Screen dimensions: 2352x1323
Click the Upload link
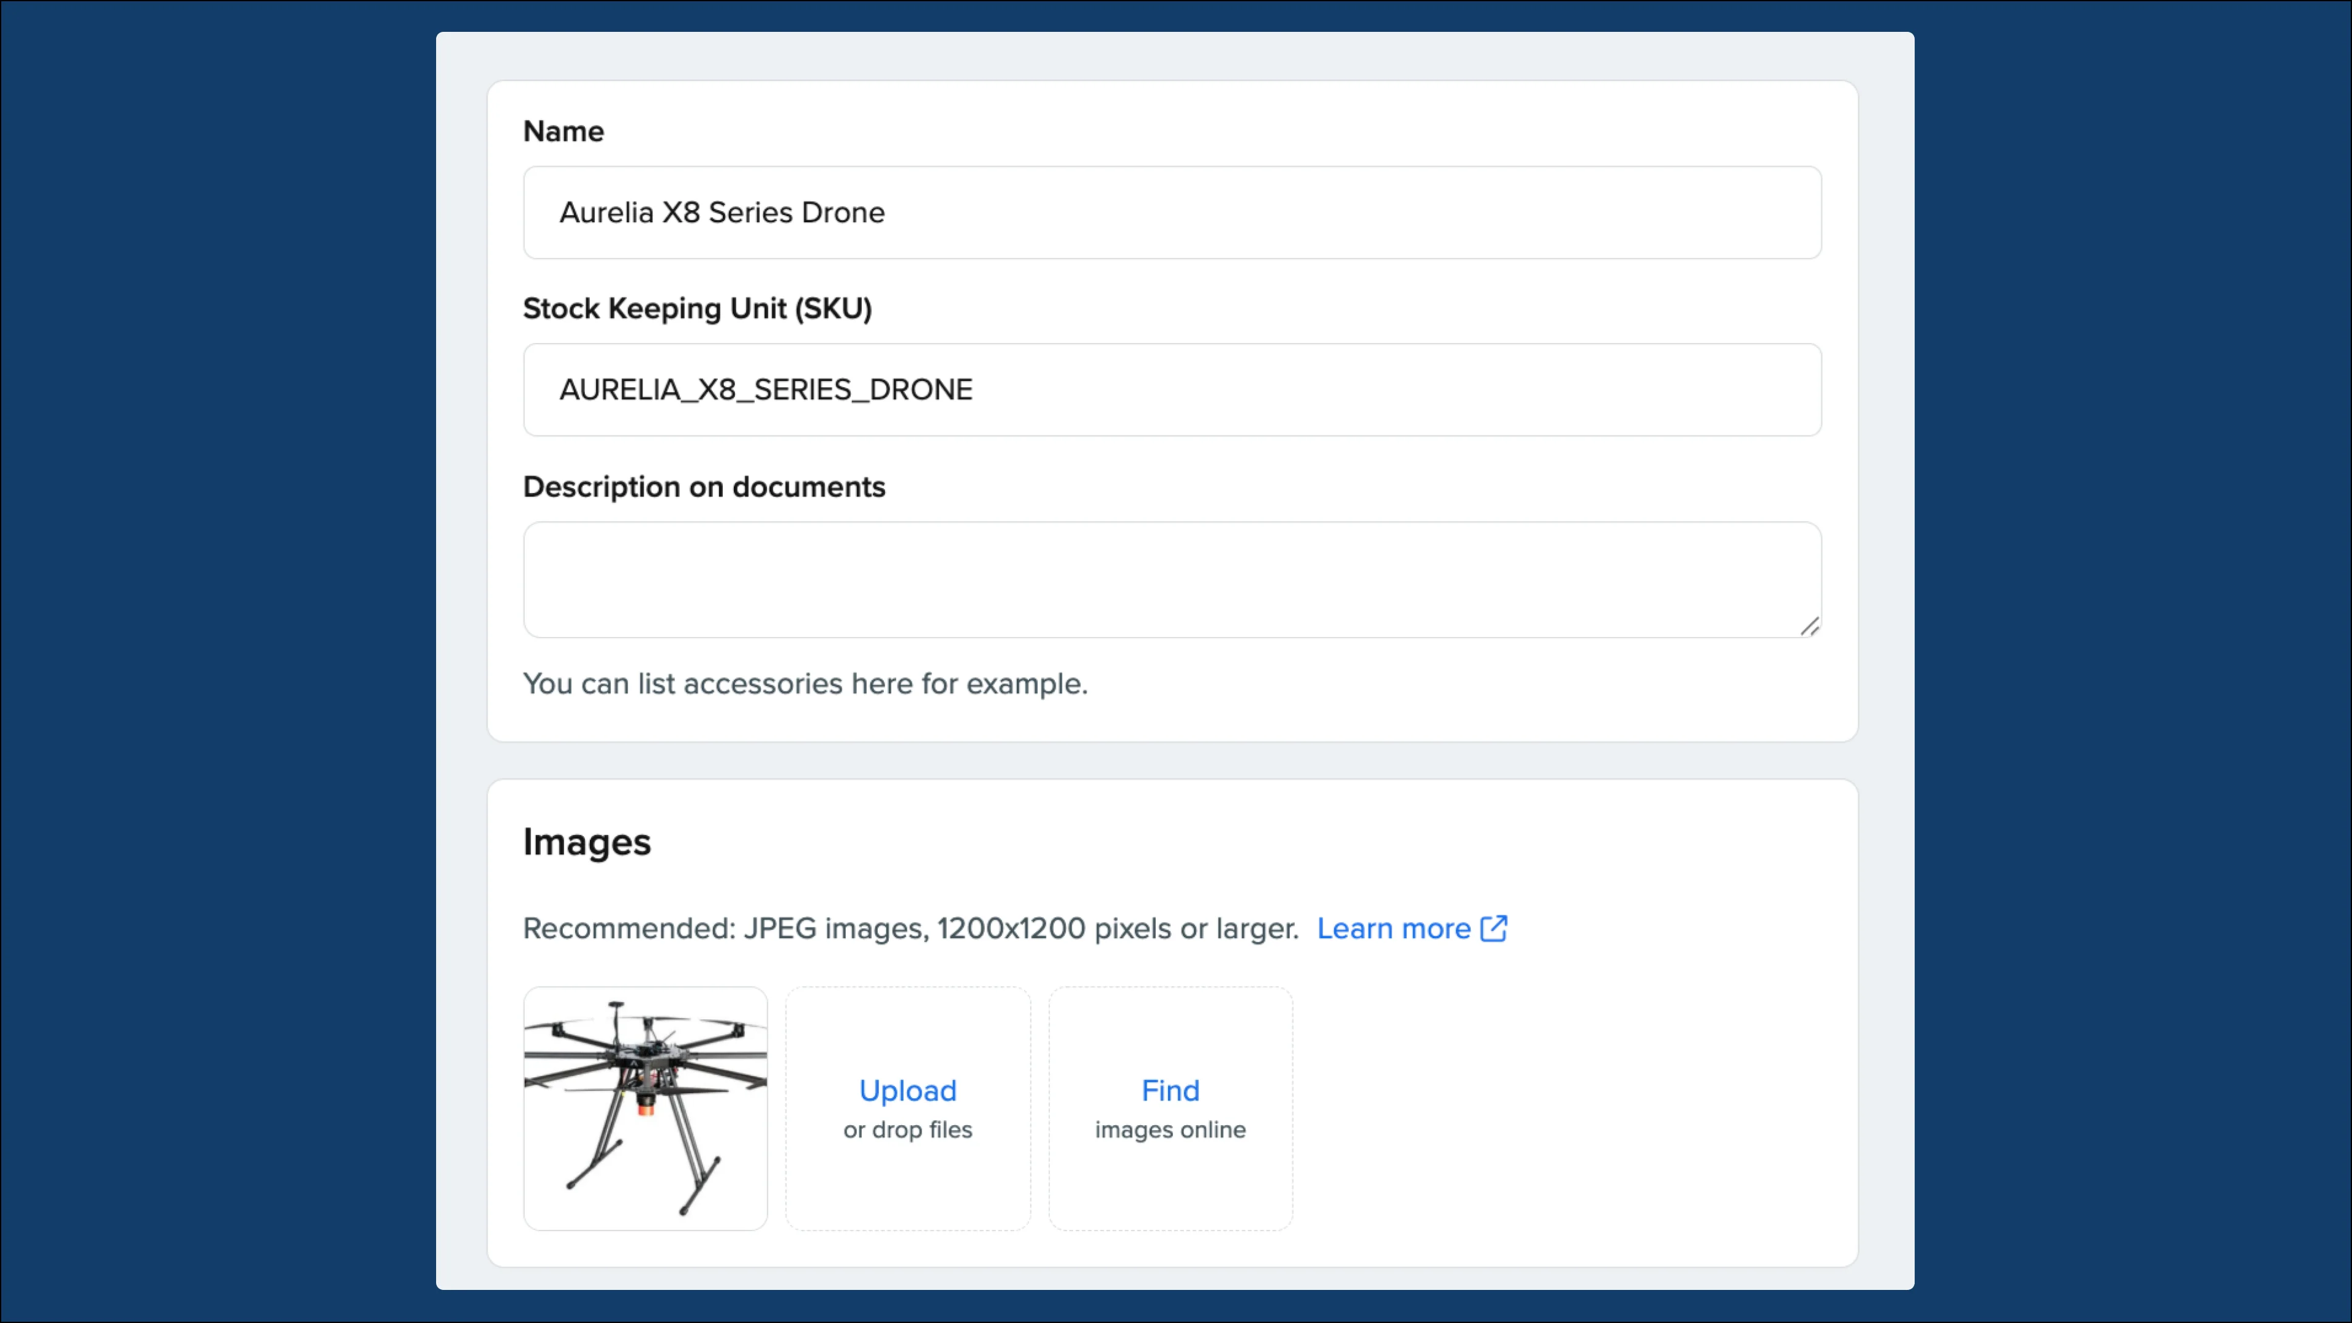click(x=908, y=1090)
